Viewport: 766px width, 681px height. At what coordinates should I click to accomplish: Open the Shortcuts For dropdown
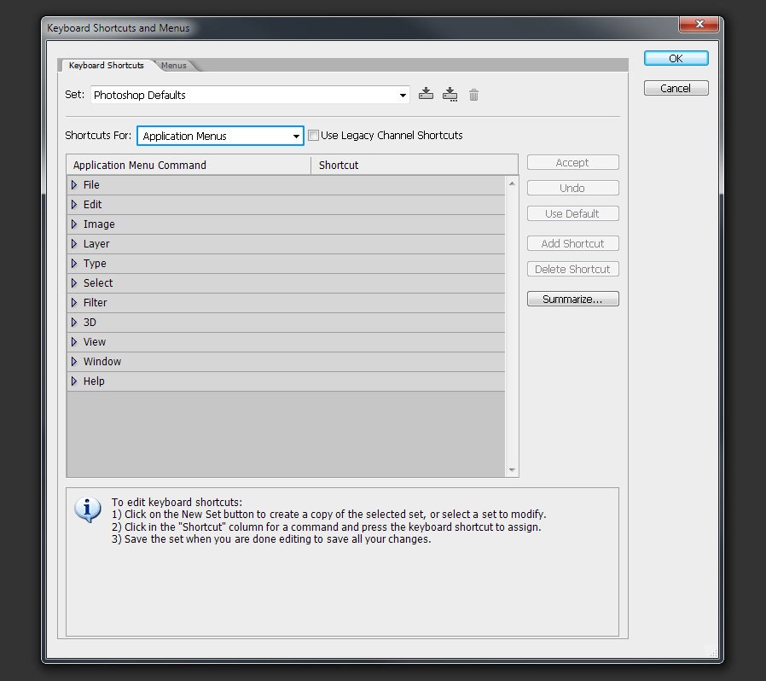(220, 136)
